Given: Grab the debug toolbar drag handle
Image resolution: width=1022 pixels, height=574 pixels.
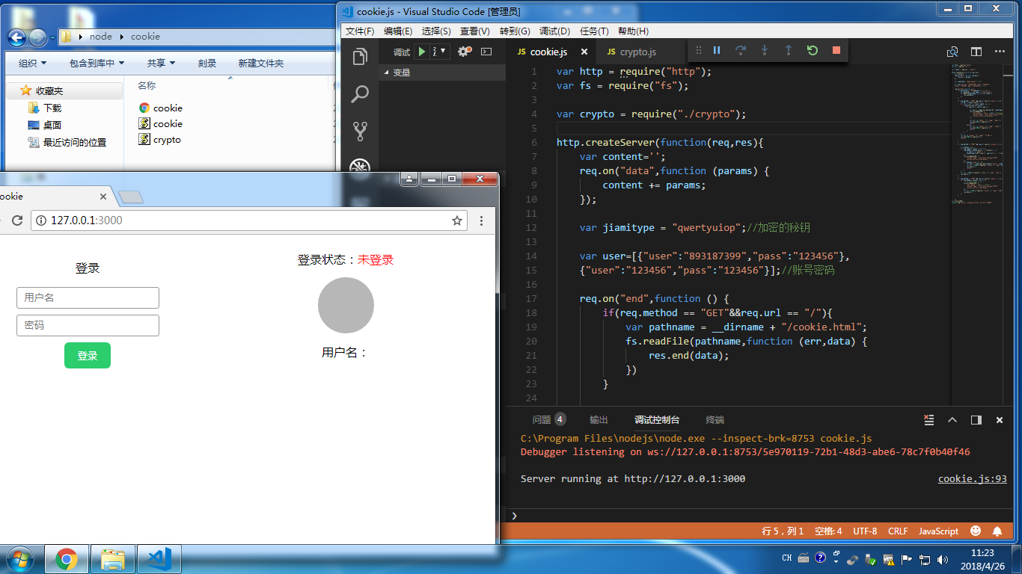Looking at the screenshot, I should click(699, 50).
